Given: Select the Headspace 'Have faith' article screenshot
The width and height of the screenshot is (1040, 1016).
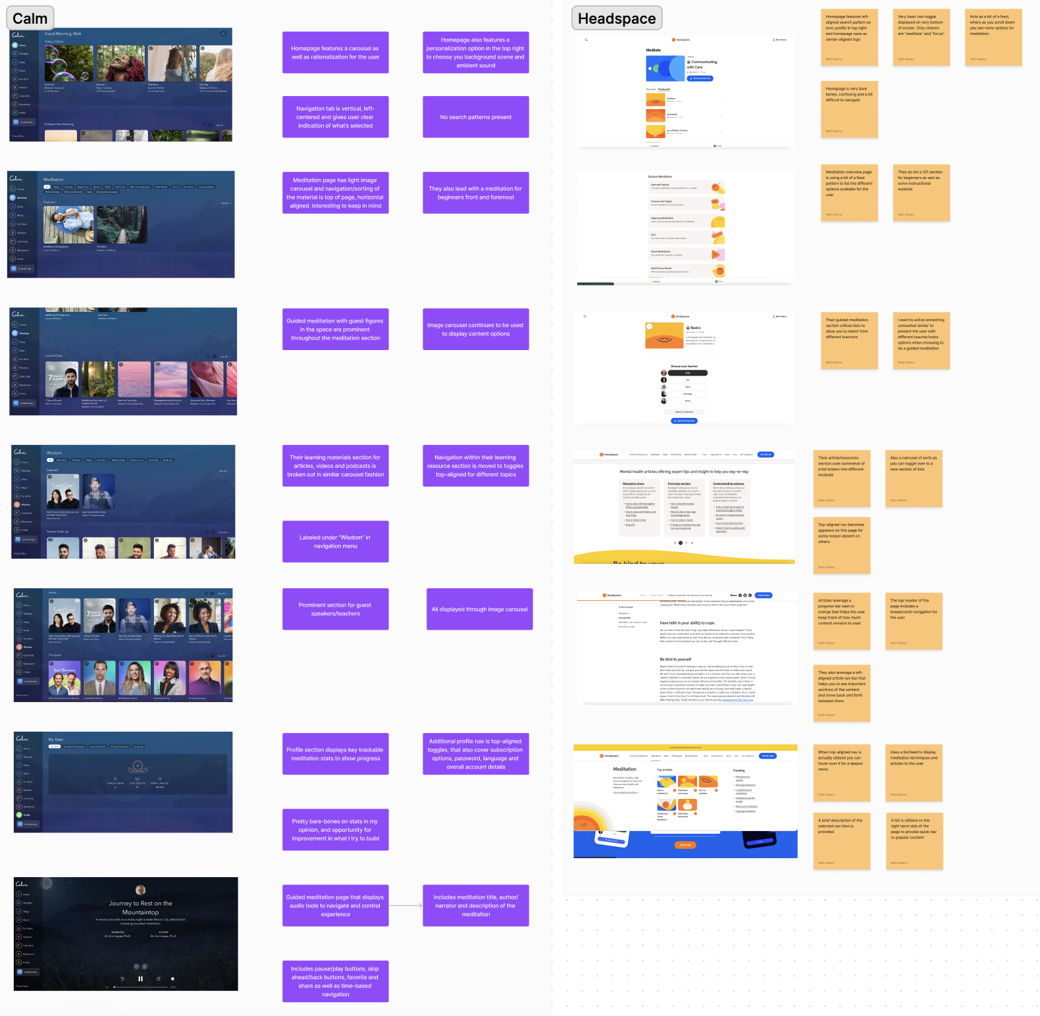Looking at the screenshot, I should coord(687,648).
